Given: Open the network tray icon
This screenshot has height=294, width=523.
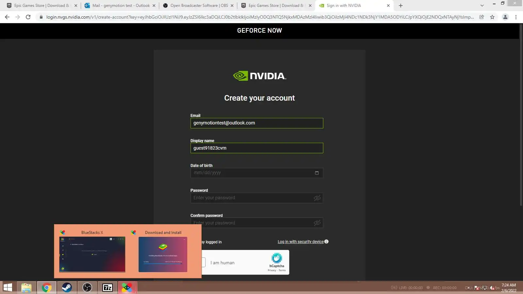Looking at the screenshot, I should tap(484, 288).
